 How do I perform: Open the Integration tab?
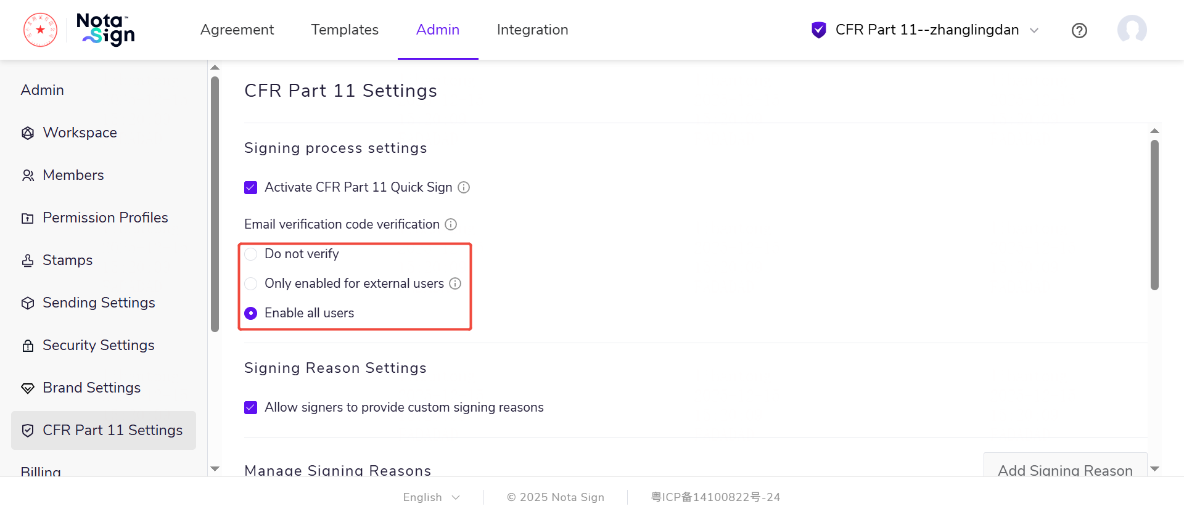[x=532, y=30]
